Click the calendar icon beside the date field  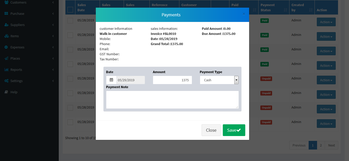[111, 80]
